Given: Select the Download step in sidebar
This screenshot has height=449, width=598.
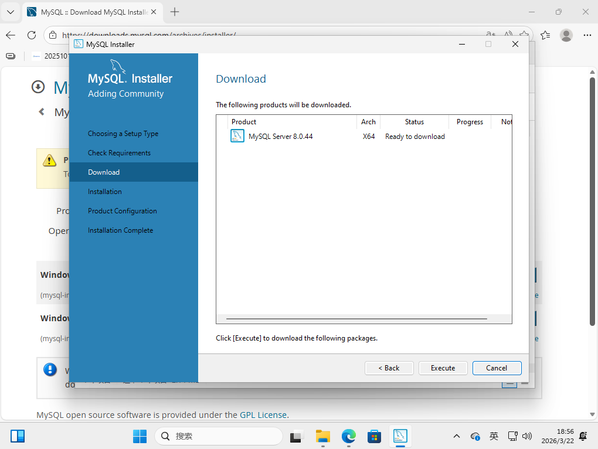Looking at the screenshot, I should click(134, 172).
